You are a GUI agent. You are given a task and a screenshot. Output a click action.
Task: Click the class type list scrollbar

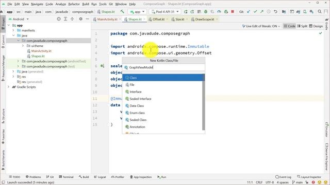pos(204,102)
